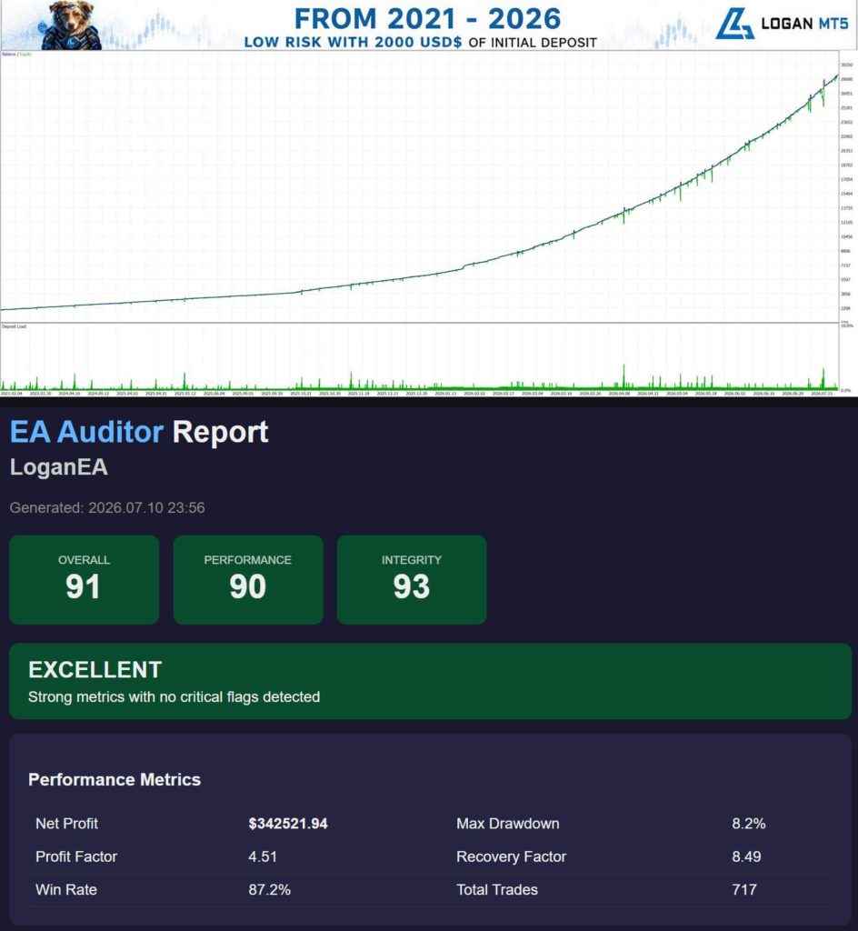Click the 'EA Auditor Report' title
The image size is (858, 931).
(139, 432)
